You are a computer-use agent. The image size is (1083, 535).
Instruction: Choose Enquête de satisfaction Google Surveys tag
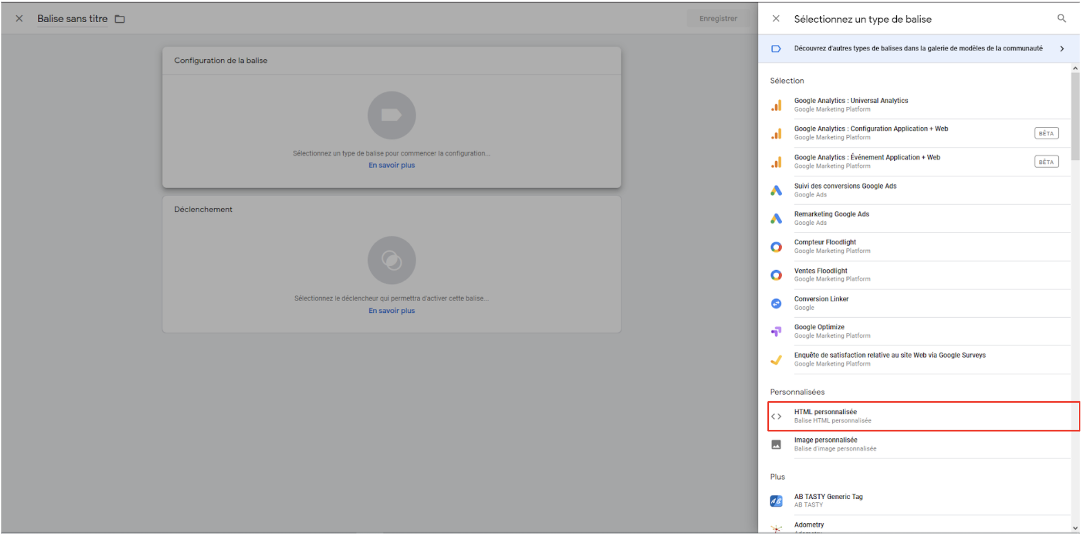click(x=920, y=360)
